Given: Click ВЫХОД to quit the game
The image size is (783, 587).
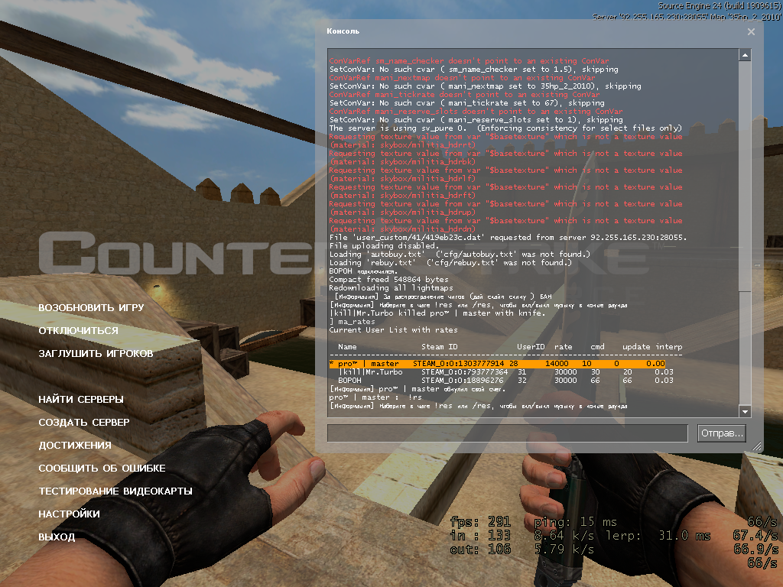Looking at the screenshot, I should tap(57, 537).
